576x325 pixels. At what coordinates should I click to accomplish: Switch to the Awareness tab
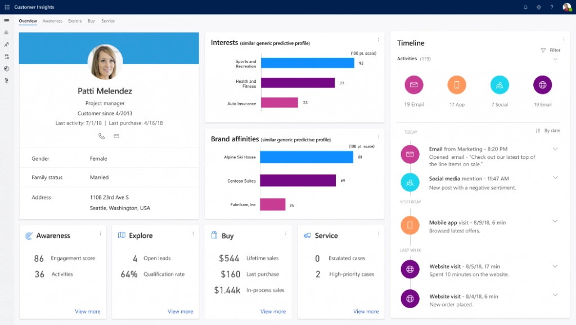pos(52,21)
